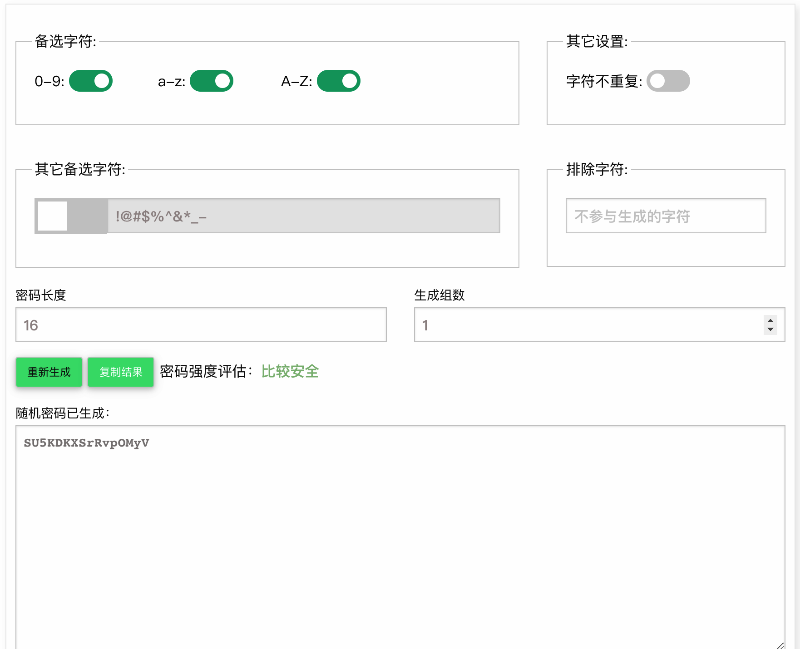The width and height of the screenshot is (800, 649).
Task: Click the 比较安全 strength rating link
Action: (x=290, y=371)
